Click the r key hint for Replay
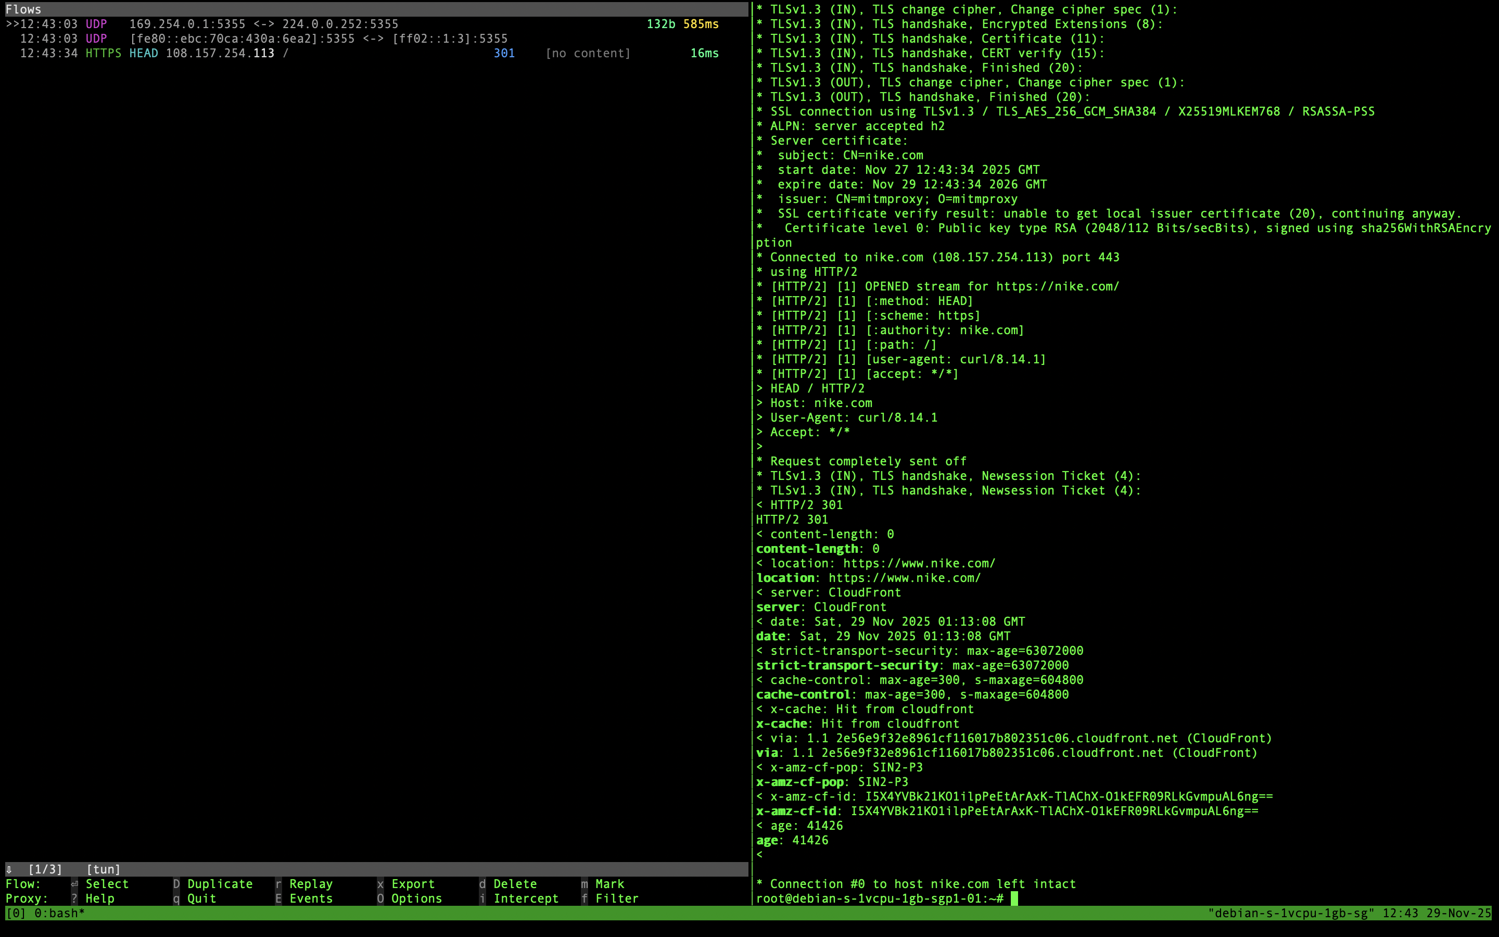This screenshot has height=937, width=1499. 278,884
